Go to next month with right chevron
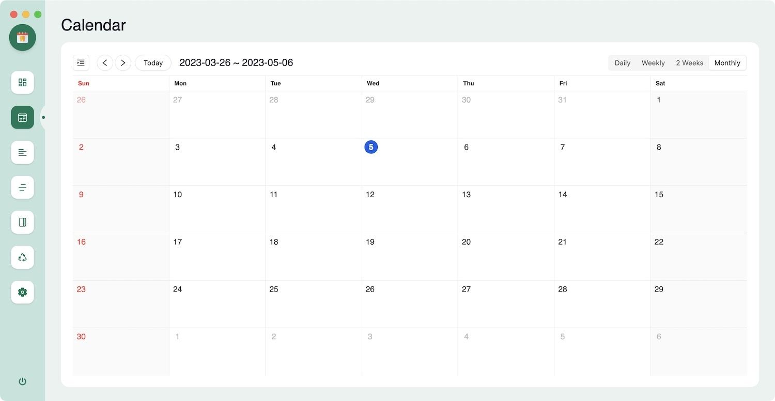775x401 pixels. [123, 63]
